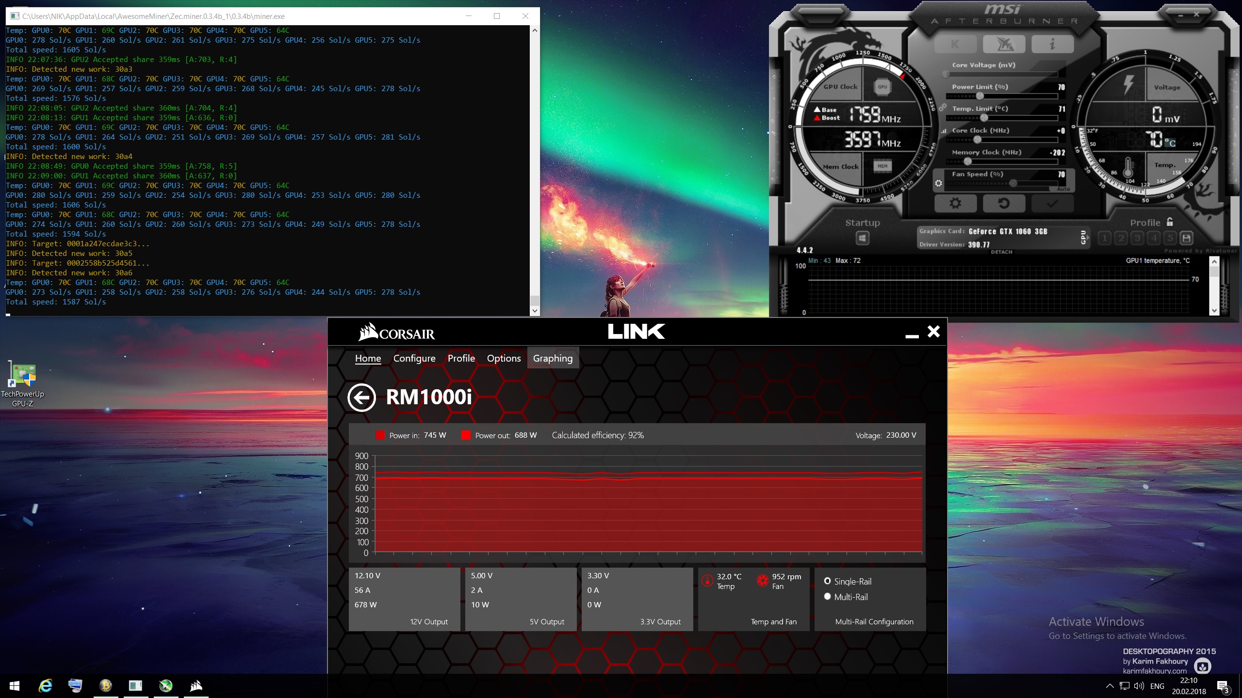Image resolution: width=1242 pixels, height=698 pixels.
Task: Open the Afterburner info (i) button
Action: tap(1052, 45)
